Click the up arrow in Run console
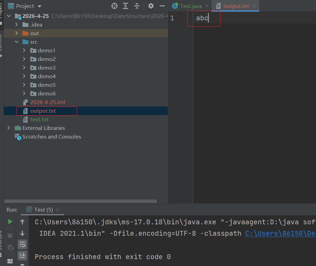The width and height of the screenshot is (316, 266). (x=22, y=222)
